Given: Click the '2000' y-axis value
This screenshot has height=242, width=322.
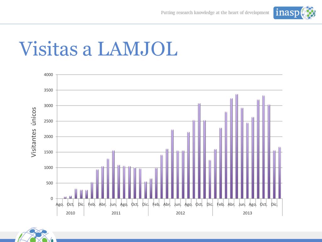Looking at the screenshot, I should [48, 137].
